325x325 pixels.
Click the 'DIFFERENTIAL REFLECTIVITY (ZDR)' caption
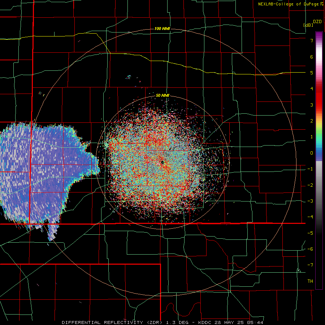113,322
